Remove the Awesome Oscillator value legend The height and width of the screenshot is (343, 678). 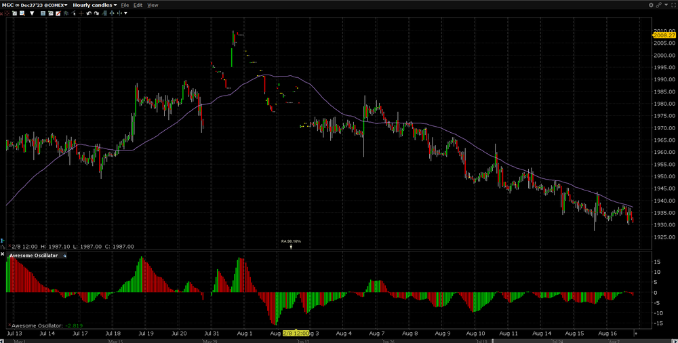pos(9,326)
